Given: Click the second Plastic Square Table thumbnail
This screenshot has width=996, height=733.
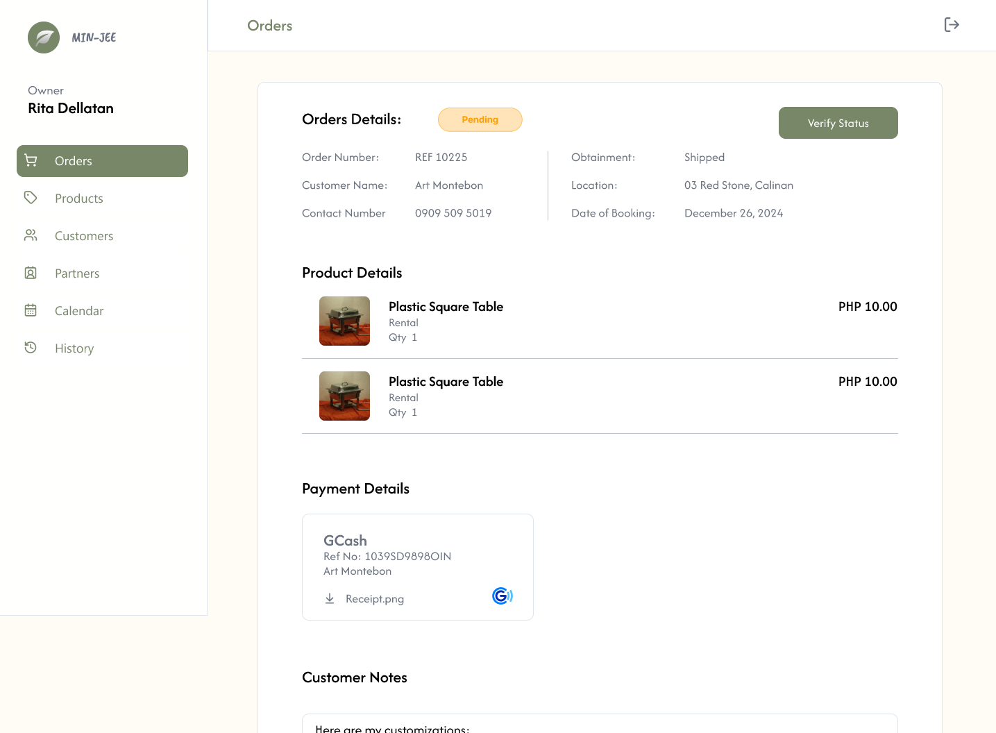Looking at the screenshot, I should [344, 396].
